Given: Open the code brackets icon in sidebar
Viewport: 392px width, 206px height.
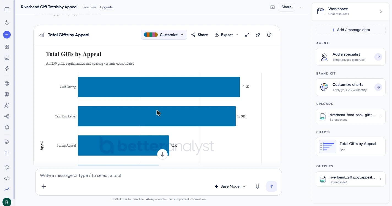Looking at the screenshot, I should 7,178.
